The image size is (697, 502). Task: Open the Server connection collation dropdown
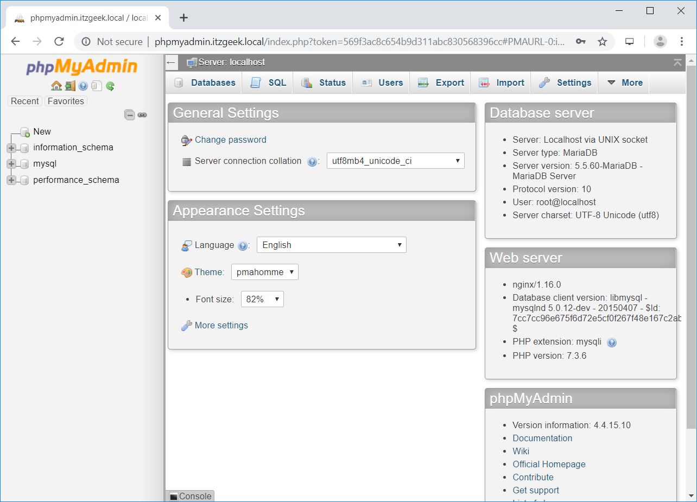tap(395, 161)
